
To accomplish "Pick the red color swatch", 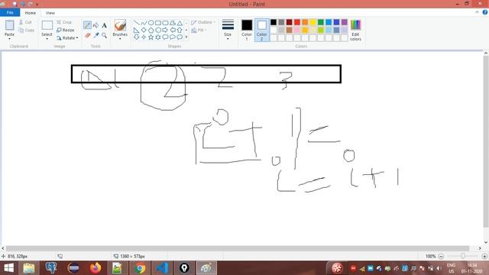I will pos(297,22).
